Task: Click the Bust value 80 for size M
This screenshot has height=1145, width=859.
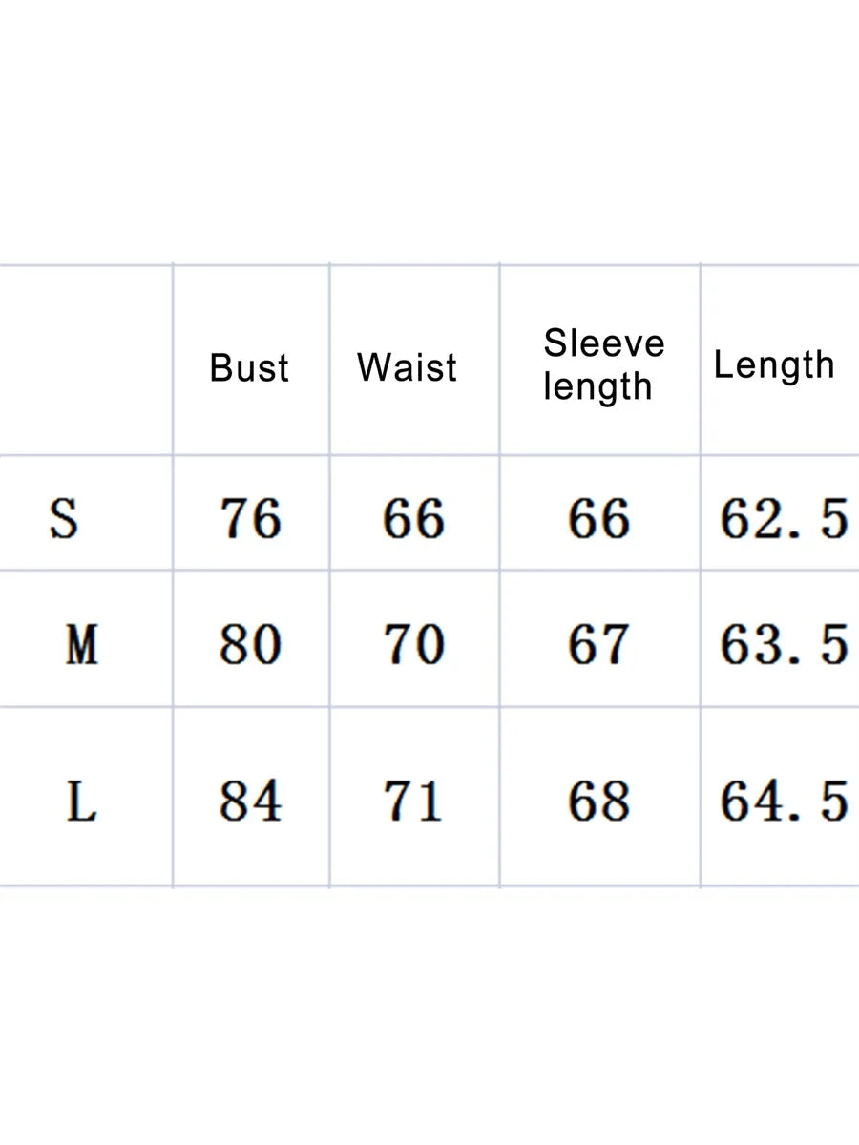Action: 251,645
